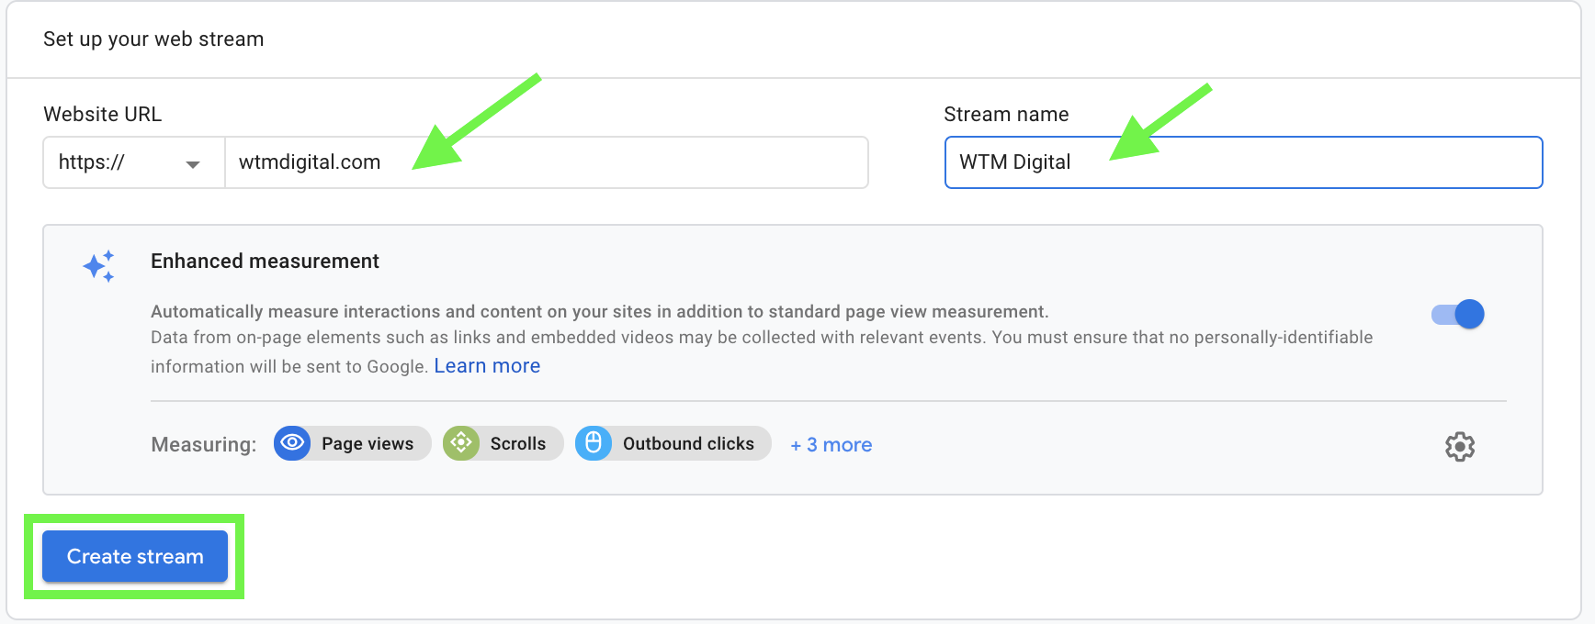Click the Website URL label

point(102,115)
